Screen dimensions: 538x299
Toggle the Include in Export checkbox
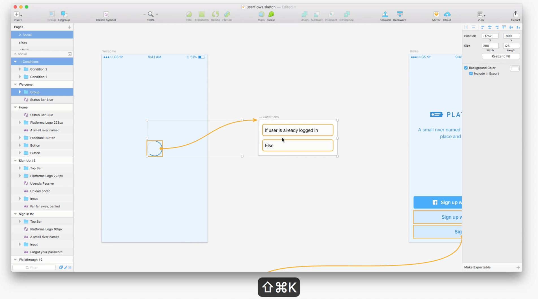pos(471,74)
